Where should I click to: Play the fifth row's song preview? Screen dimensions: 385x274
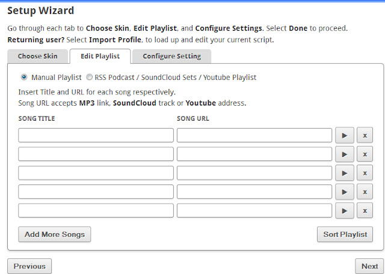[345, 210]
